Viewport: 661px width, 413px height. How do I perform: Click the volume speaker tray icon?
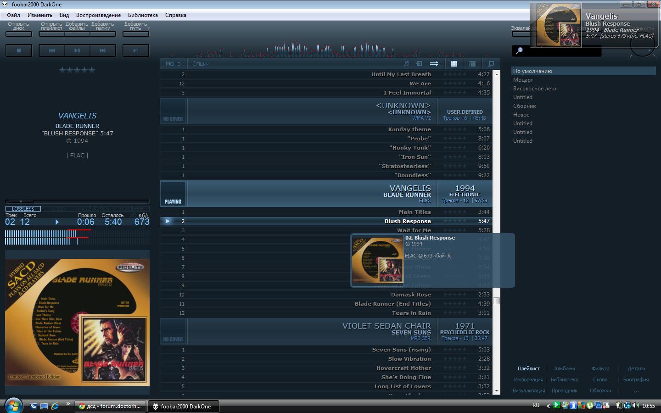point(635,406)
